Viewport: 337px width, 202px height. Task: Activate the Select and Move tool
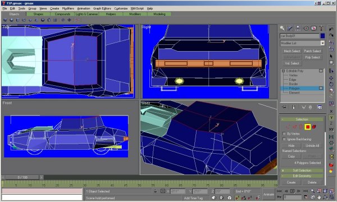point(331,77)
